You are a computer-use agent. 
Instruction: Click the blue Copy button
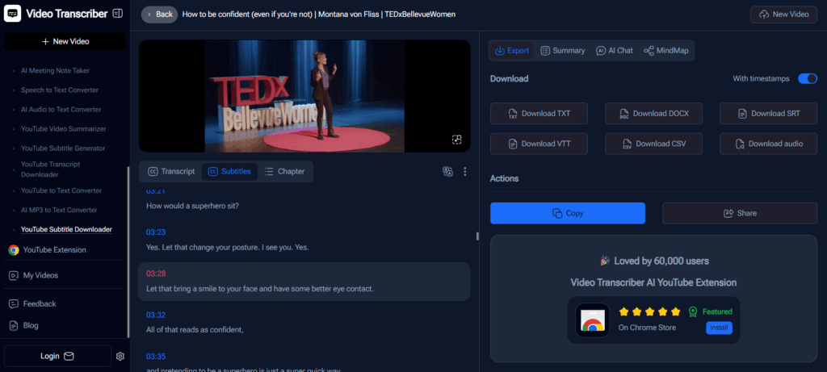click(x=568, y=213)
